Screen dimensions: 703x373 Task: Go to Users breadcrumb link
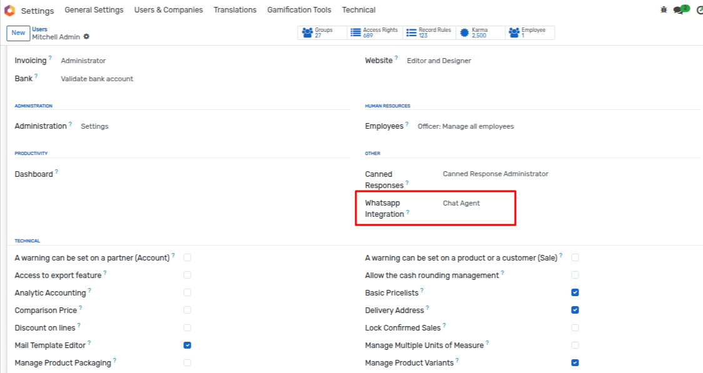[x=39, y=29]
